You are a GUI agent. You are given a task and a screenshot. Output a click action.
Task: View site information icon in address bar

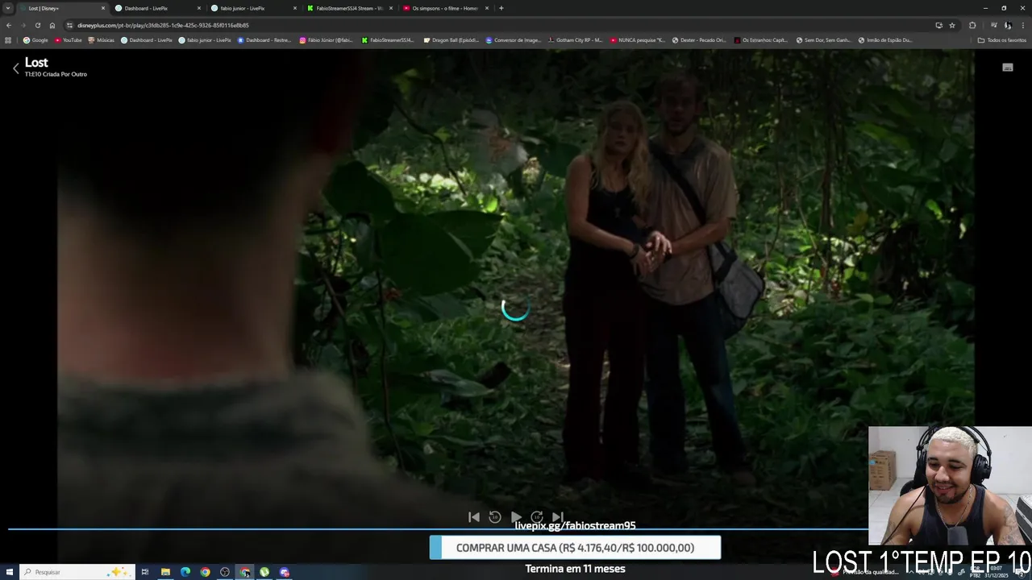pos(69,25)
